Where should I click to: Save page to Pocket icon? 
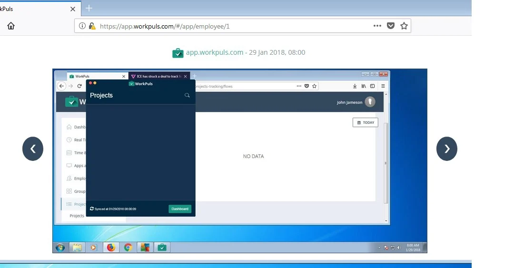pos(390,26)
